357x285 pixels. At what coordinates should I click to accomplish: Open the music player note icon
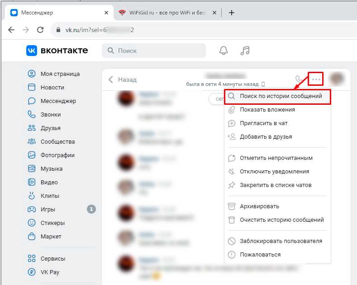point(245,51)
